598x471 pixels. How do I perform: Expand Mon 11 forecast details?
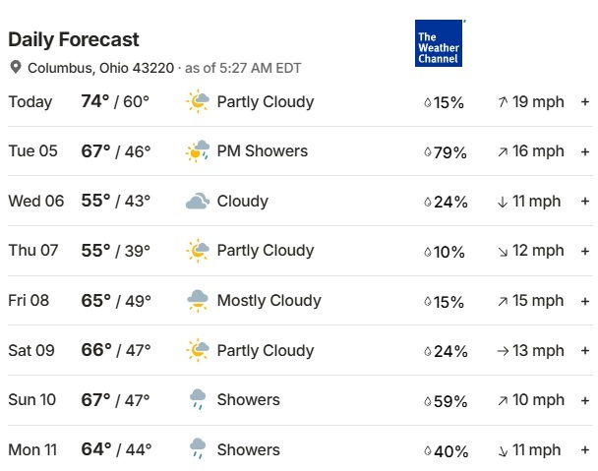coord(585,450)
